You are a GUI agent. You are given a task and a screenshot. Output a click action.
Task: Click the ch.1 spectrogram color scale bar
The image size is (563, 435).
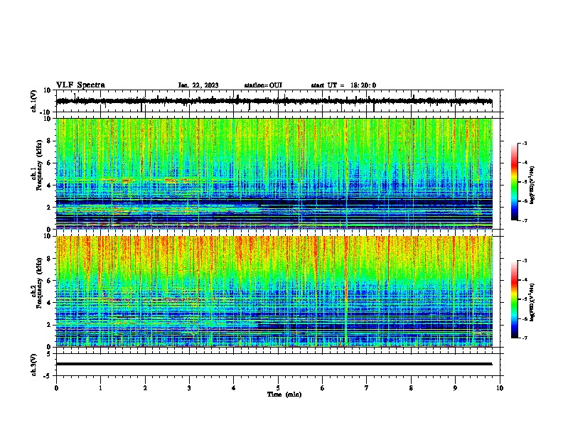(x=514, y=182)
